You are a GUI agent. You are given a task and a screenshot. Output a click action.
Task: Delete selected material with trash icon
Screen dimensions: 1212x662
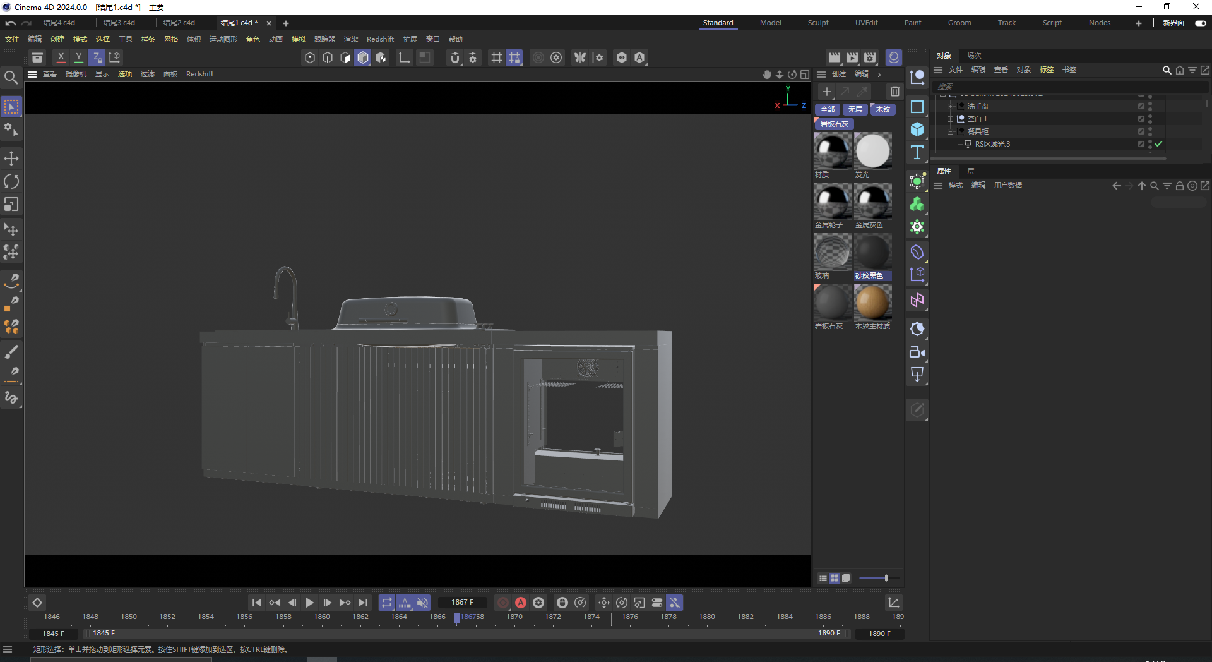point(894,92)
